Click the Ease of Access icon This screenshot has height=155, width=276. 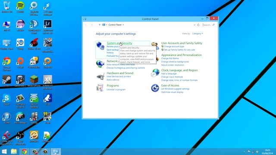[x=155, y=88]
